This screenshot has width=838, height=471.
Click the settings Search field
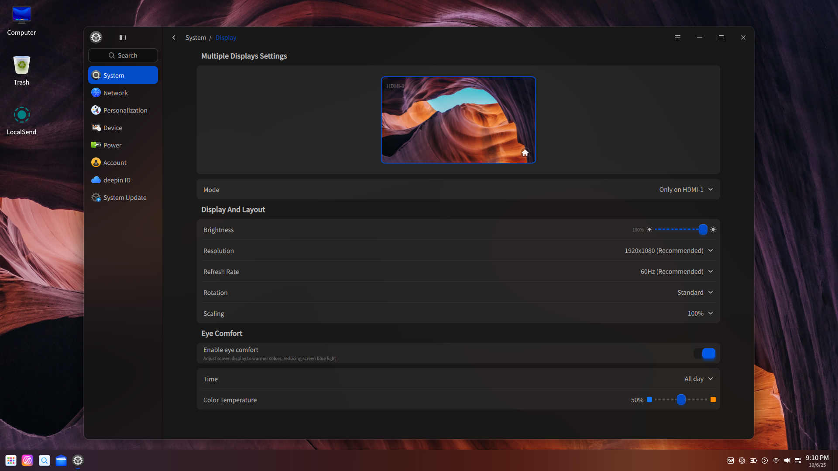123,55
